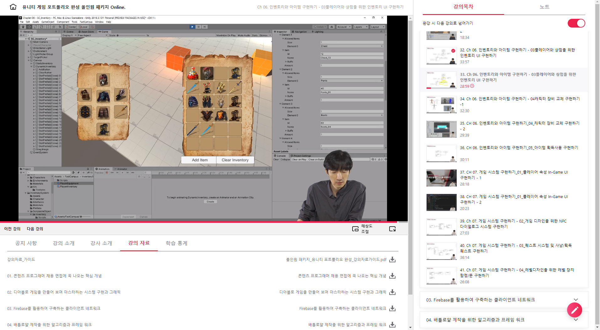Collapse Element 1 in Inspector
Image resolution: width=600 pixels, height=330 pixels.
click(x=280, y=35)
